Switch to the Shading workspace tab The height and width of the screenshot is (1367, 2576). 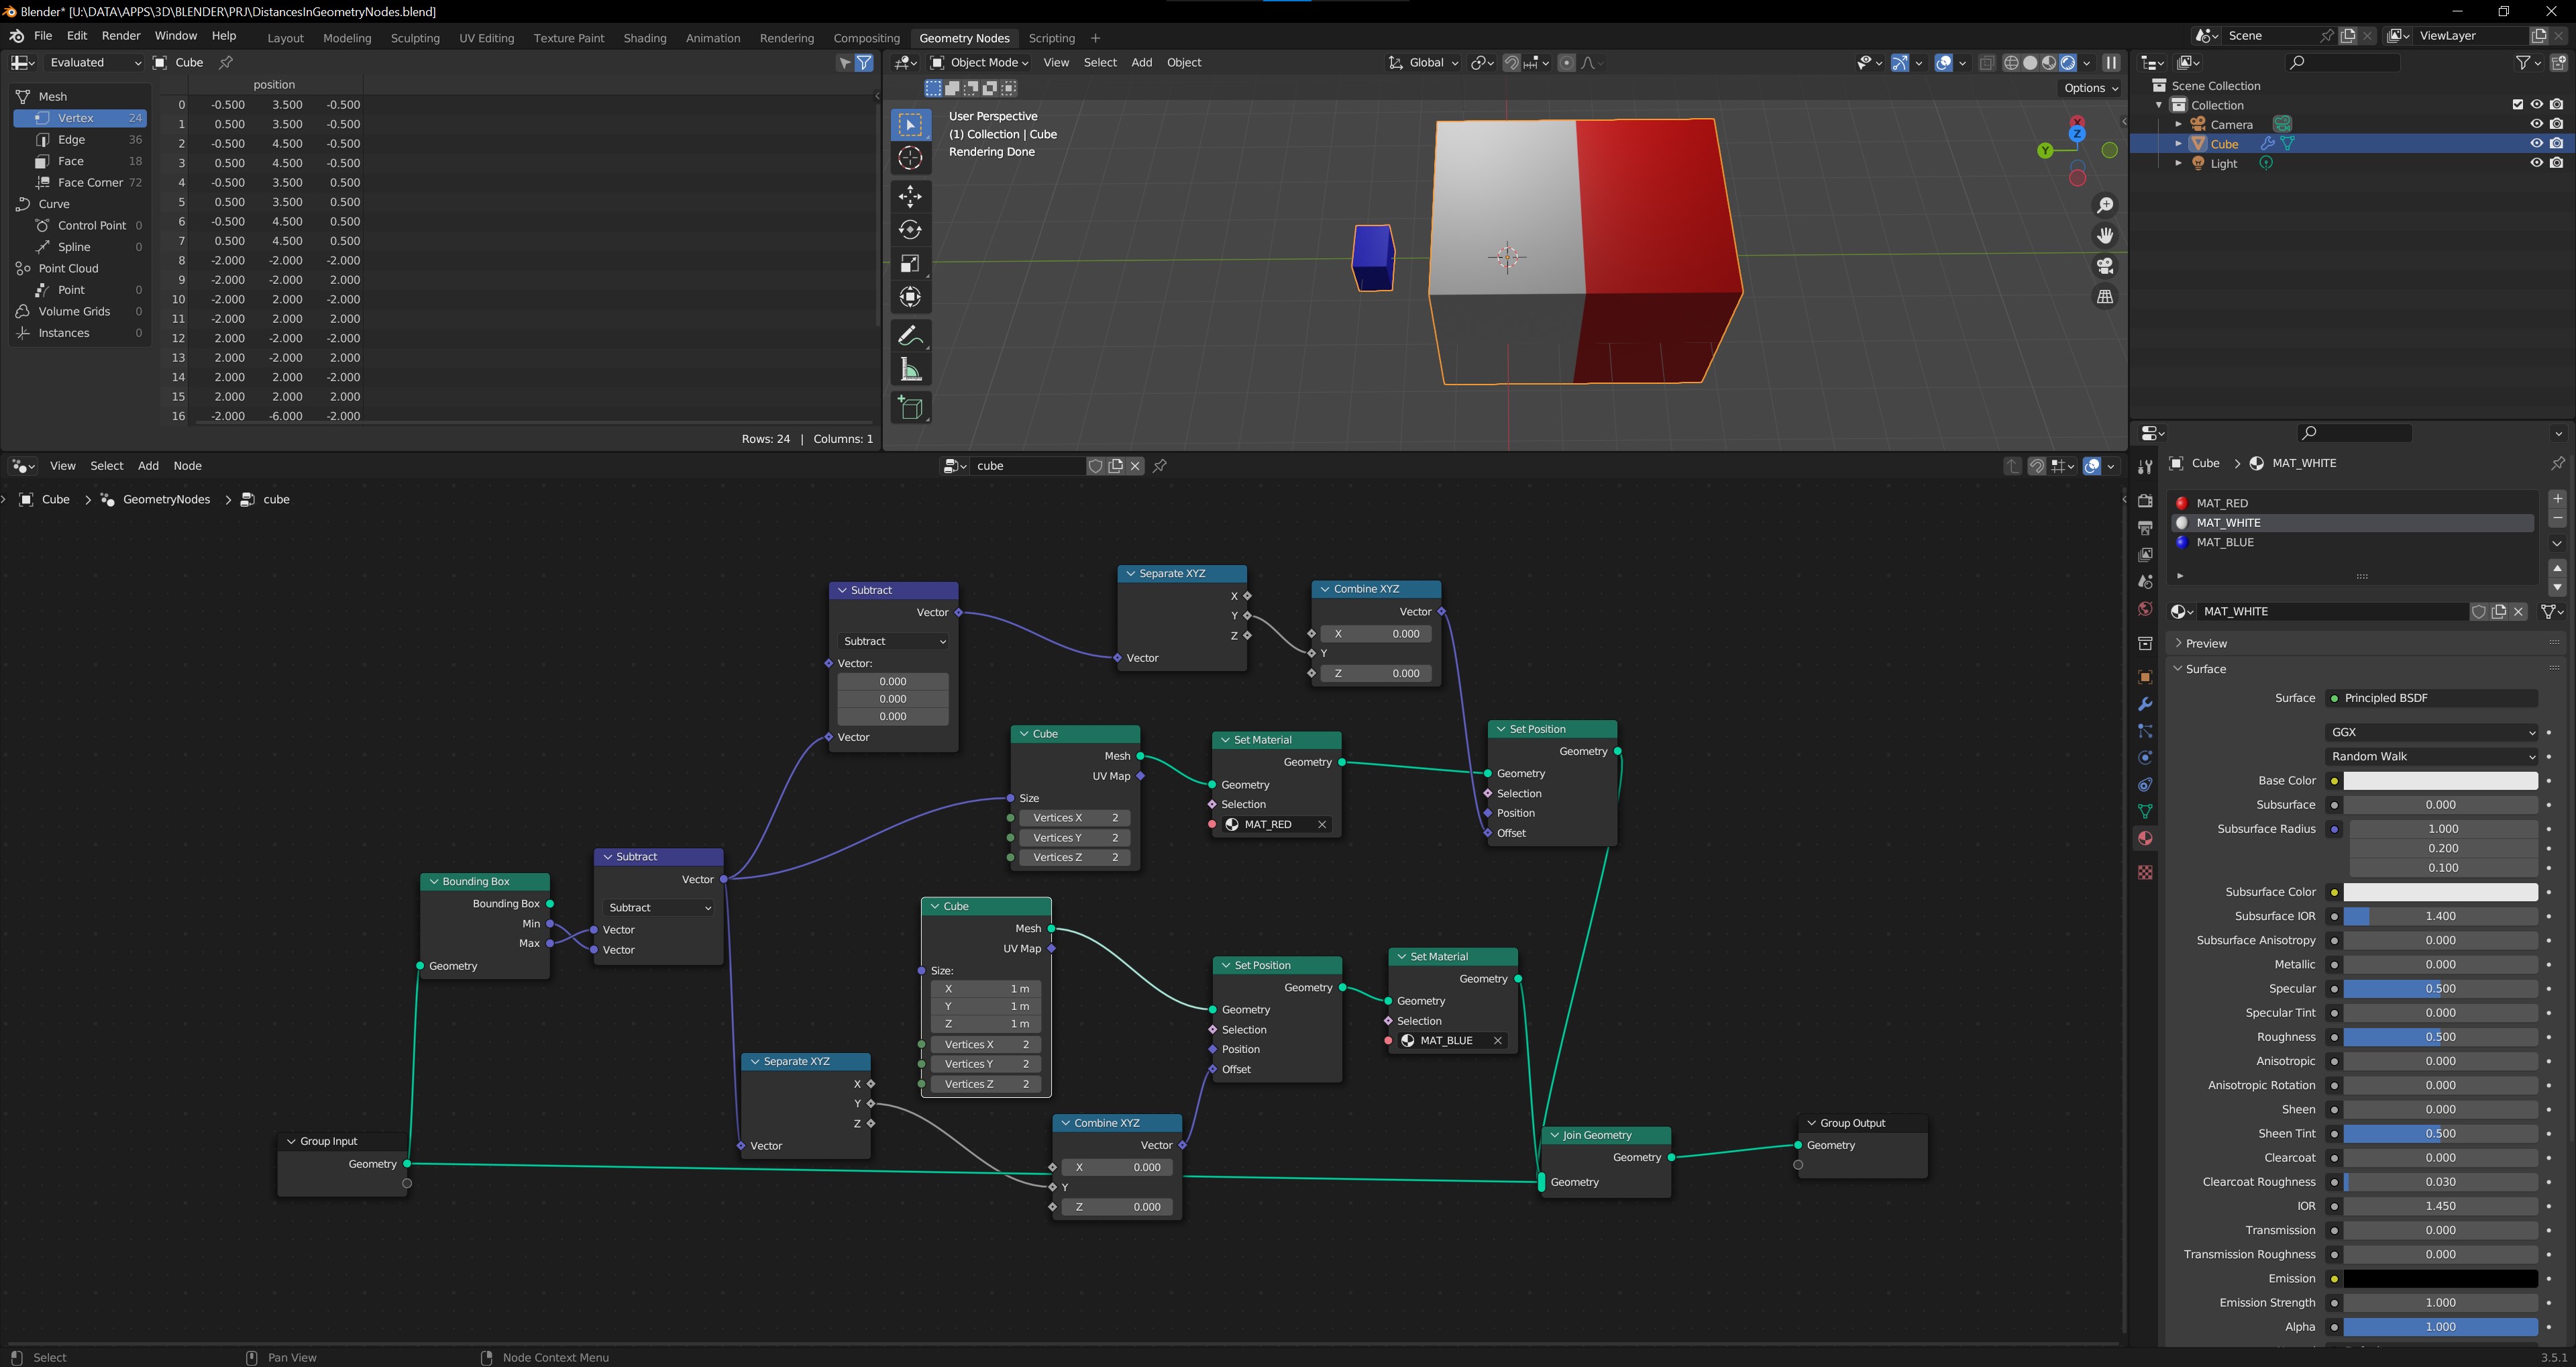pos(645,38)
